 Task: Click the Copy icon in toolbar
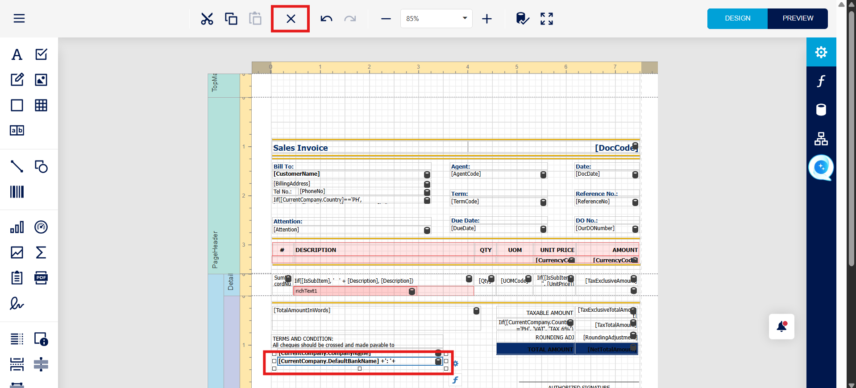tap(231, 19)
